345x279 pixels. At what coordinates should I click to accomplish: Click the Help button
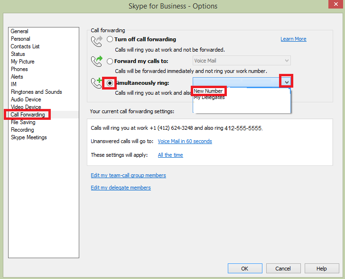click(321, 269)
